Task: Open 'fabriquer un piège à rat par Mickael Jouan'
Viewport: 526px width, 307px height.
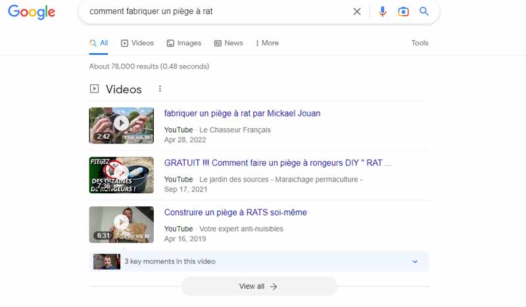Action: (x=242, y=114)
